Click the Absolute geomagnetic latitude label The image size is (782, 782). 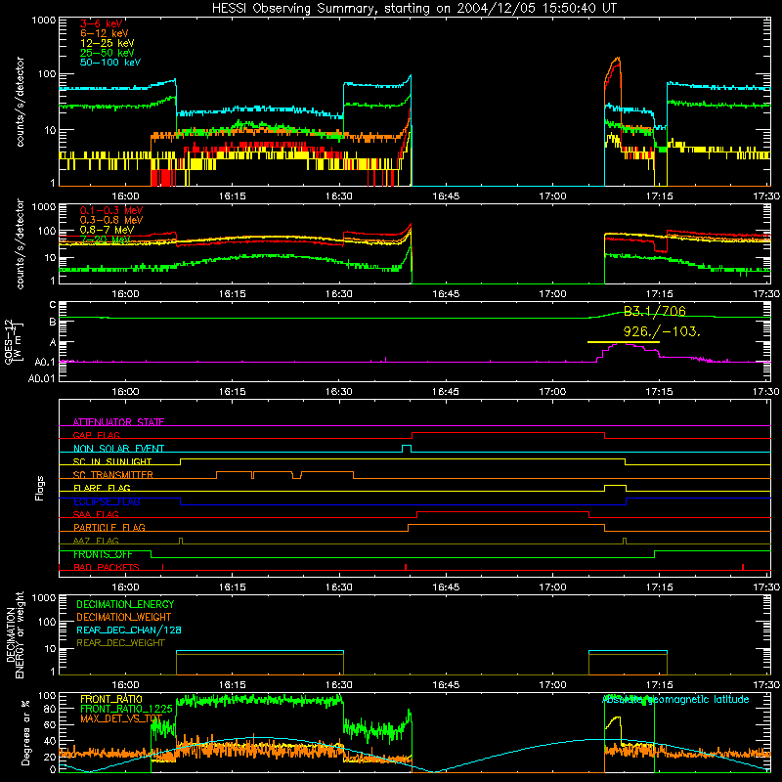(675, 700)
